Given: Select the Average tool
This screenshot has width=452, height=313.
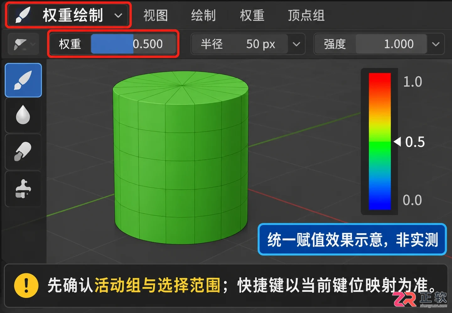Looking at the screenshot, I should [23, 152].
